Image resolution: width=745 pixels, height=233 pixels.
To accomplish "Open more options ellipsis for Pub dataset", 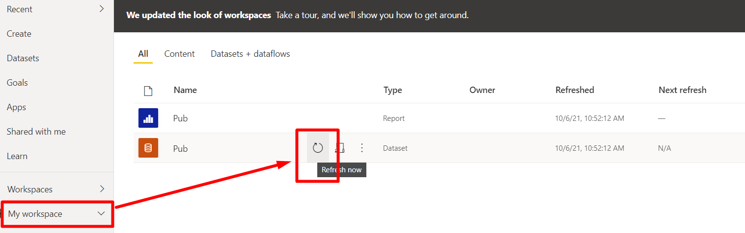I will [x=362, y=148].
